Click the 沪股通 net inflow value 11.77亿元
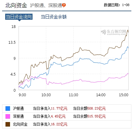 tap(59, 109)
